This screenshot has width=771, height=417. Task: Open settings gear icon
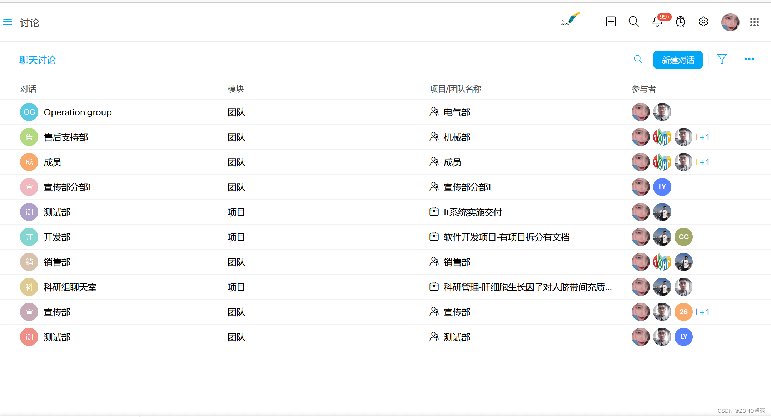coord(703,22)
